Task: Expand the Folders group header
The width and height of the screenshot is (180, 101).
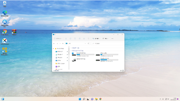Action: coord(75,48)
